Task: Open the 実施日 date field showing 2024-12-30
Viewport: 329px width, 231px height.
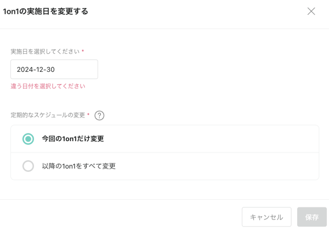Action: [54, 70]
